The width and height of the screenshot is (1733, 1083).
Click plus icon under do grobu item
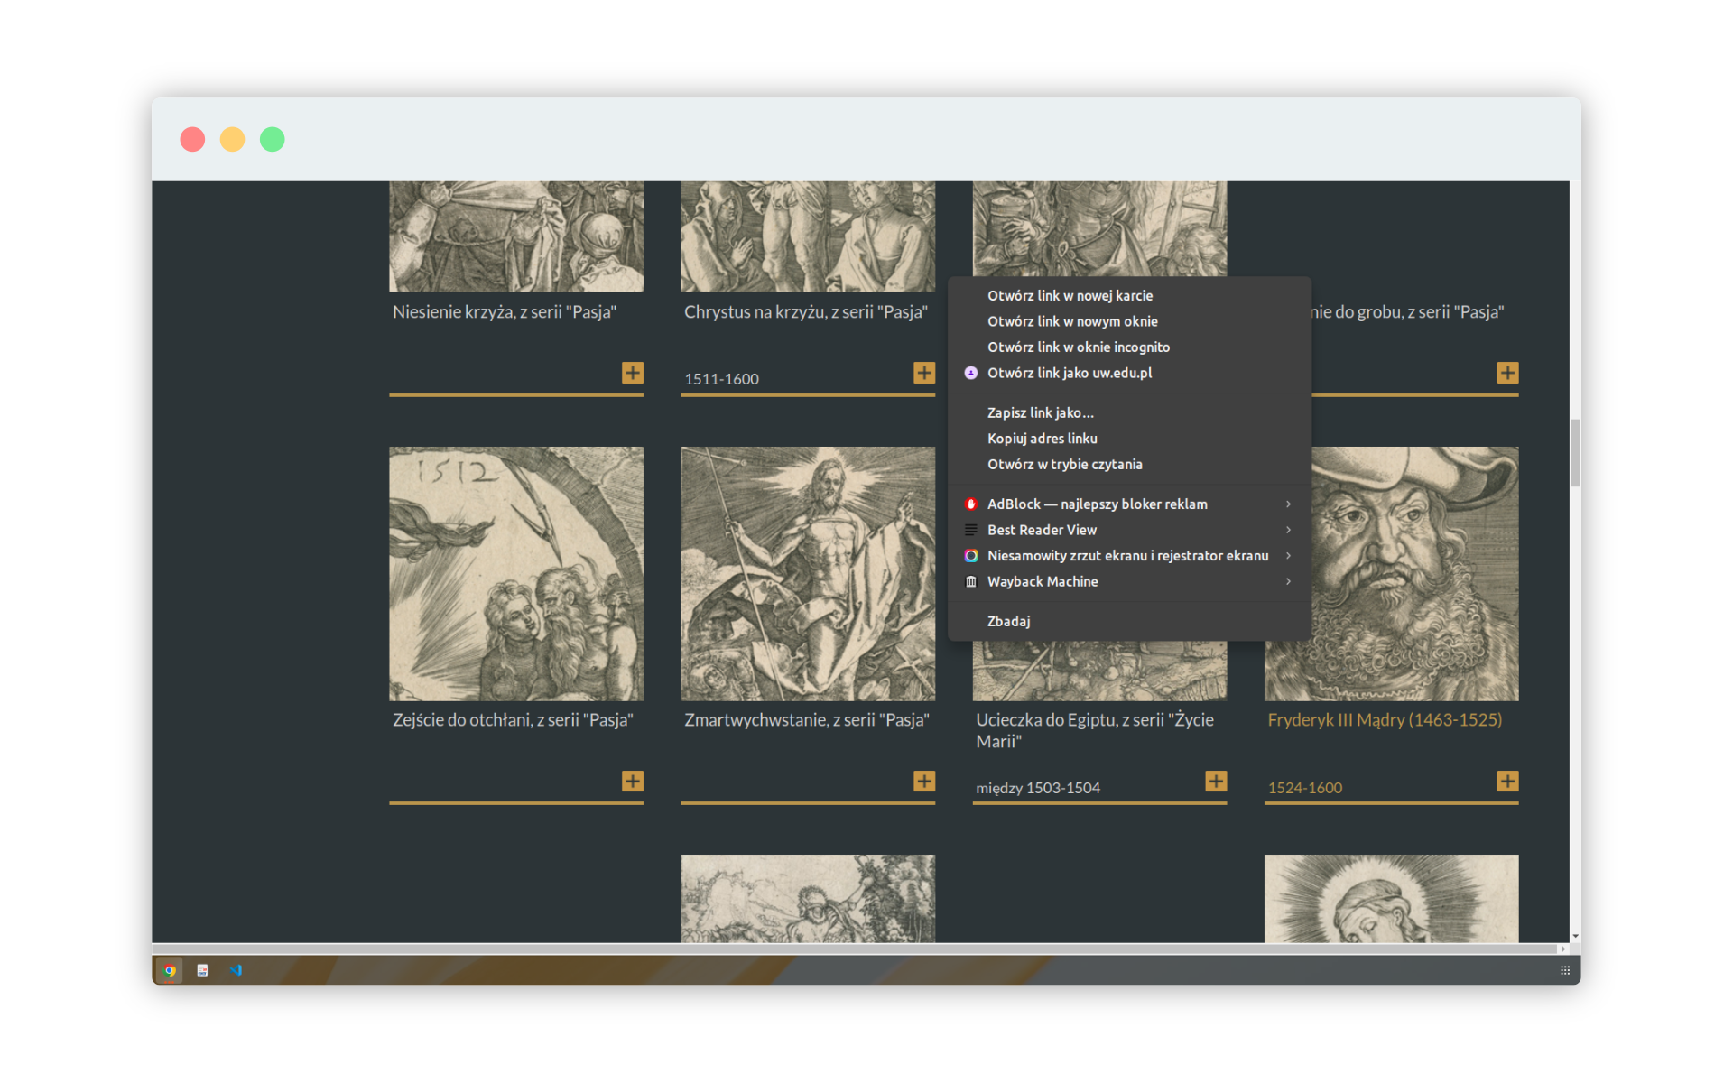1507,373
